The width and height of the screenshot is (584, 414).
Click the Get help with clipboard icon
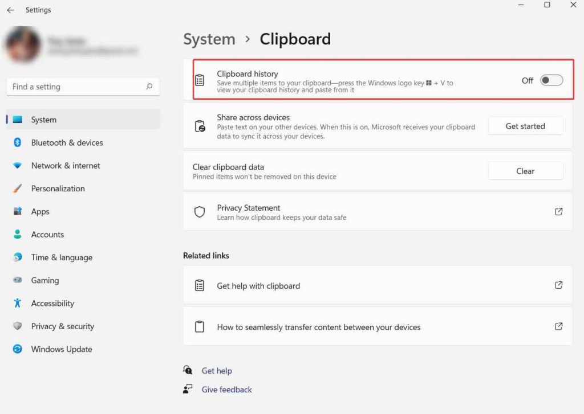click(200, 285)
